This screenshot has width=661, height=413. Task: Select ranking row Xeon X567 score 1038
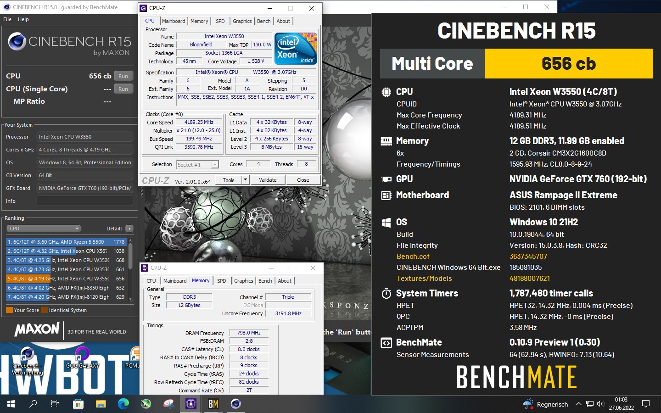pyautogui.click(x=66, y=251)
